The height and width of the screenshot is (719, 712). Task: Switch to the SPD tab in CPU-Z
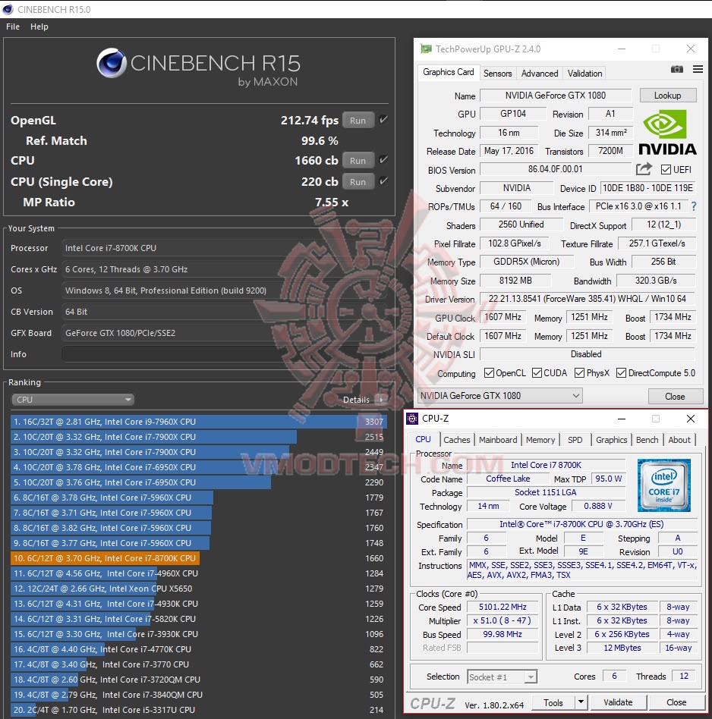pyautogui.click(x=575, y=440)
